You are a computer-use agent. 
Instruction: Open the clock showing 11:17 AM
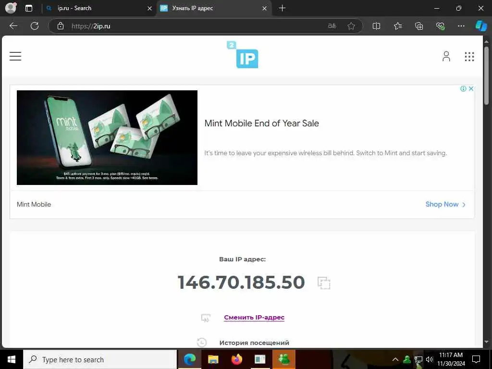pos(451,359)
